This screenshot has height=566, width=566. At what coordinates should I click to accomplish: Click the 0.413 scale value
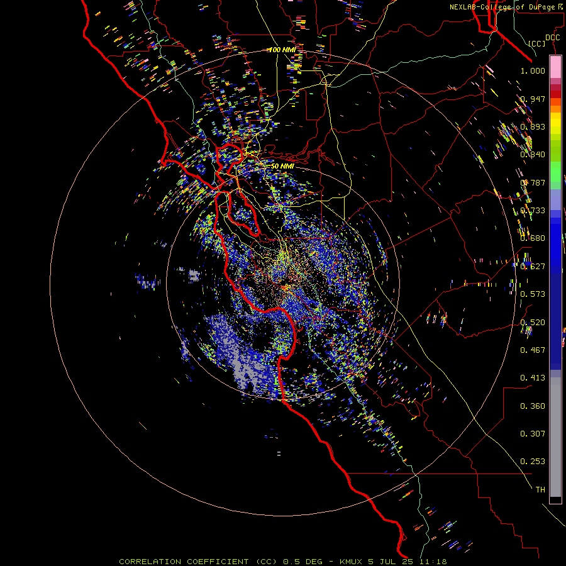pos(533,378)
